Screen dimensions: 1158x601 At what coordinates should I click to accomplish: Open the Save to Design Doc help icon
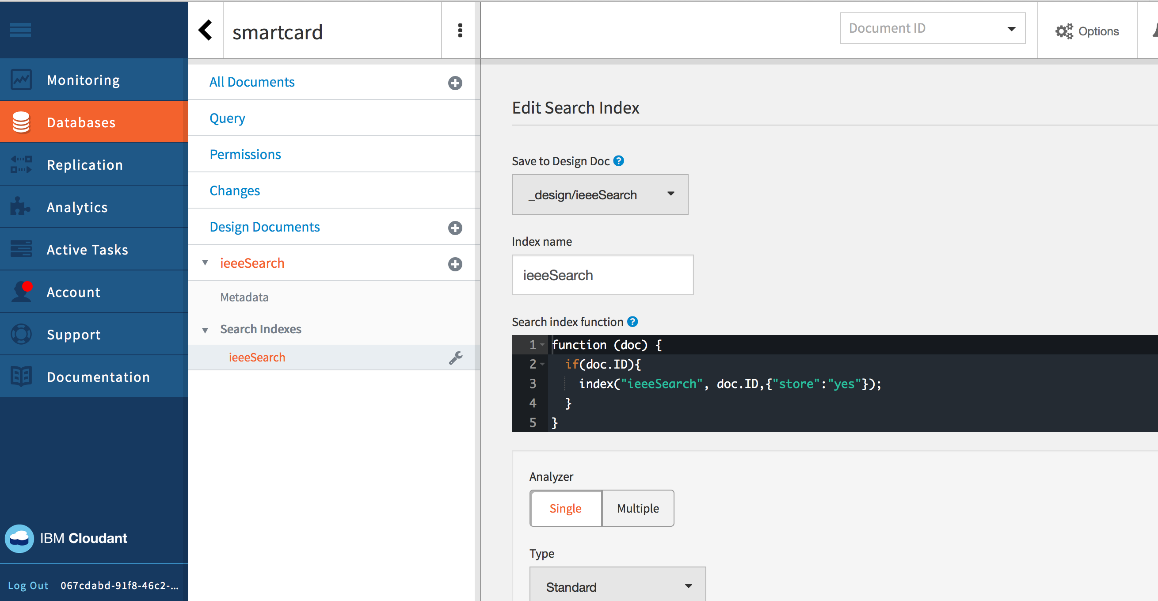click(x=619, y=161)
